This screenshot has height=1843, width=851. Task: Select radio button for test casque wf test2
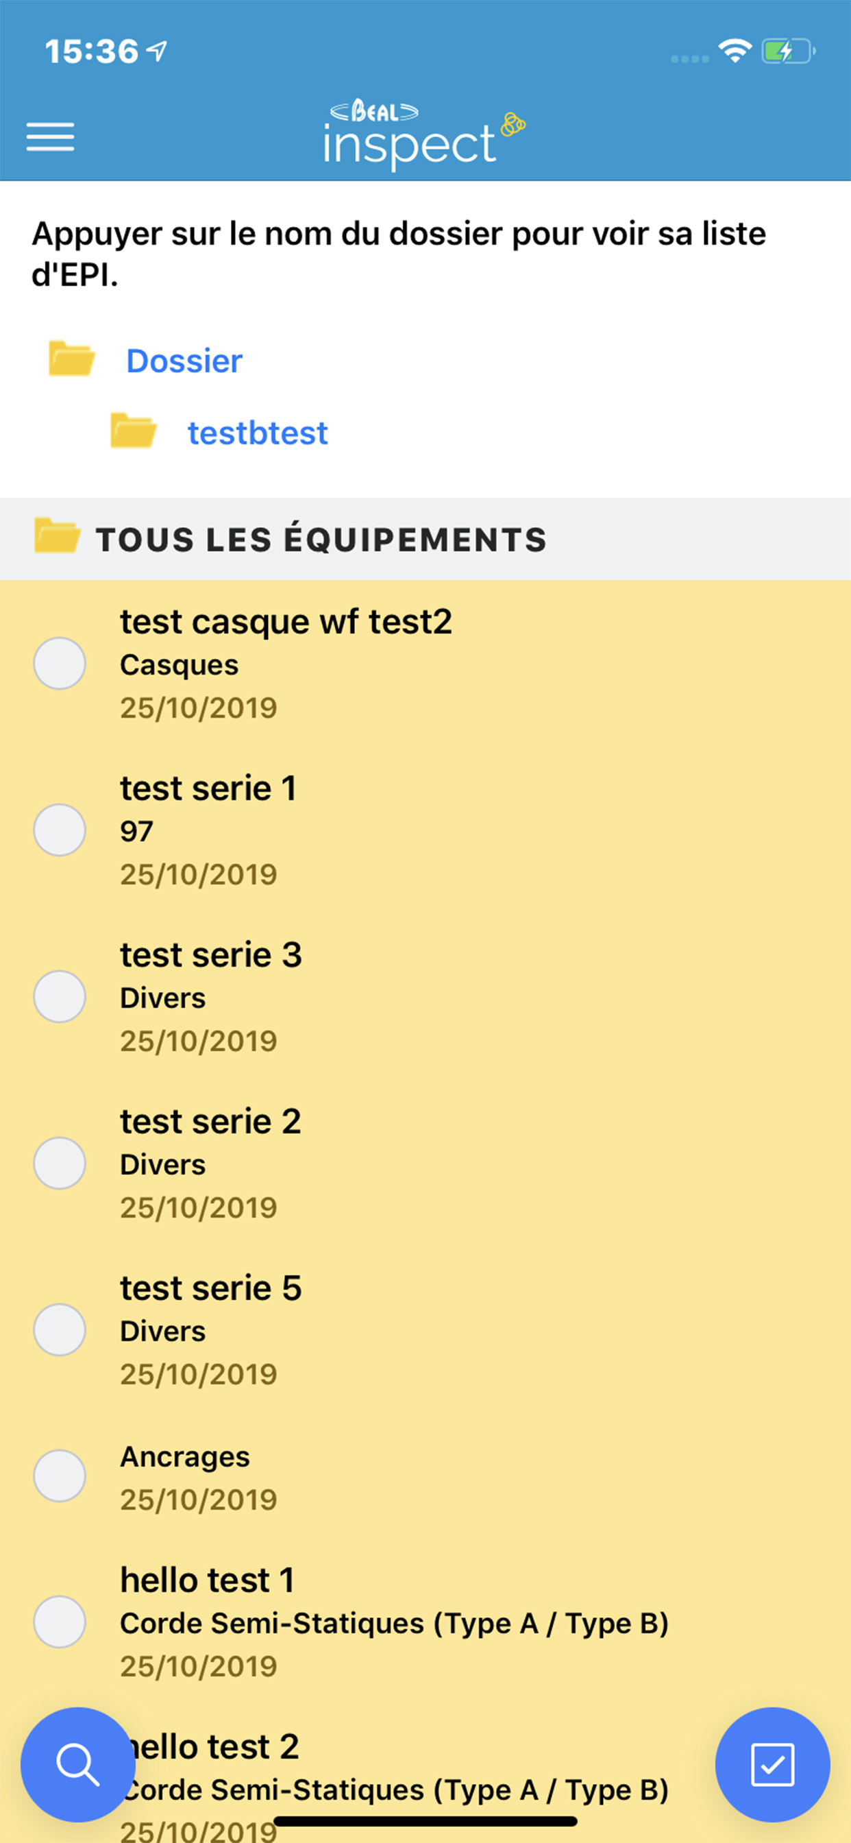pos(60,663)
